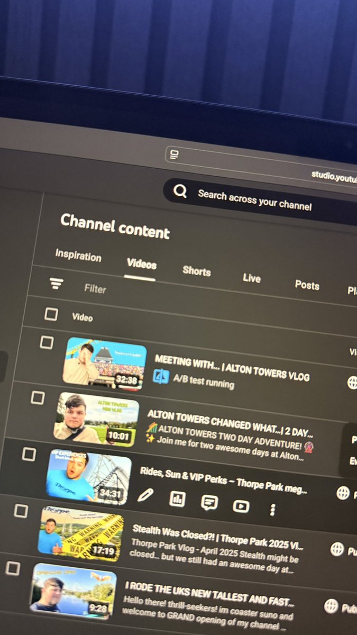Open the 17:19 warning-tape Stealth thumbnail

click(x=81, y=533)
